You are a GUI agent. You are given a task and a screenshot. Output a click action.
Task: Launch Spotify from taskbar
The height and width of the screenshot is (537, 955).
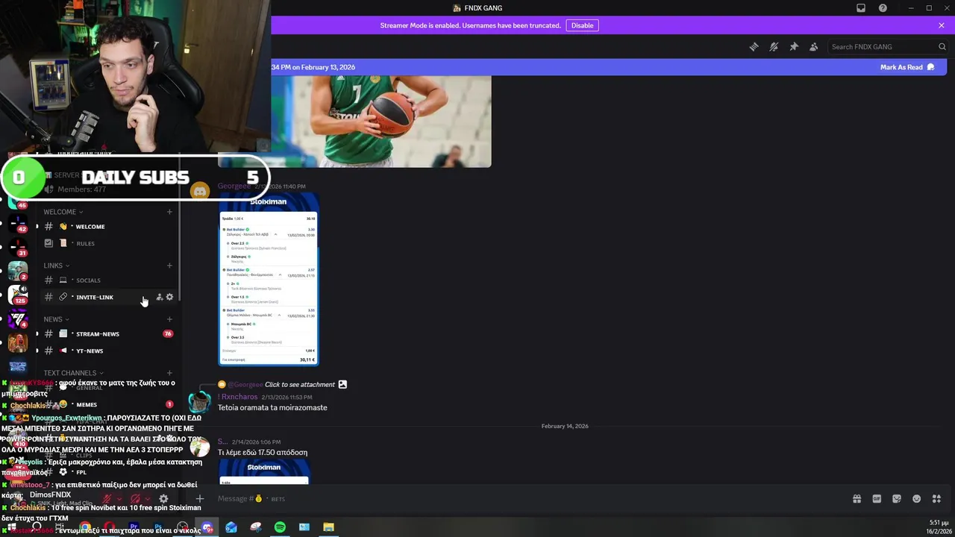[280, 527]
